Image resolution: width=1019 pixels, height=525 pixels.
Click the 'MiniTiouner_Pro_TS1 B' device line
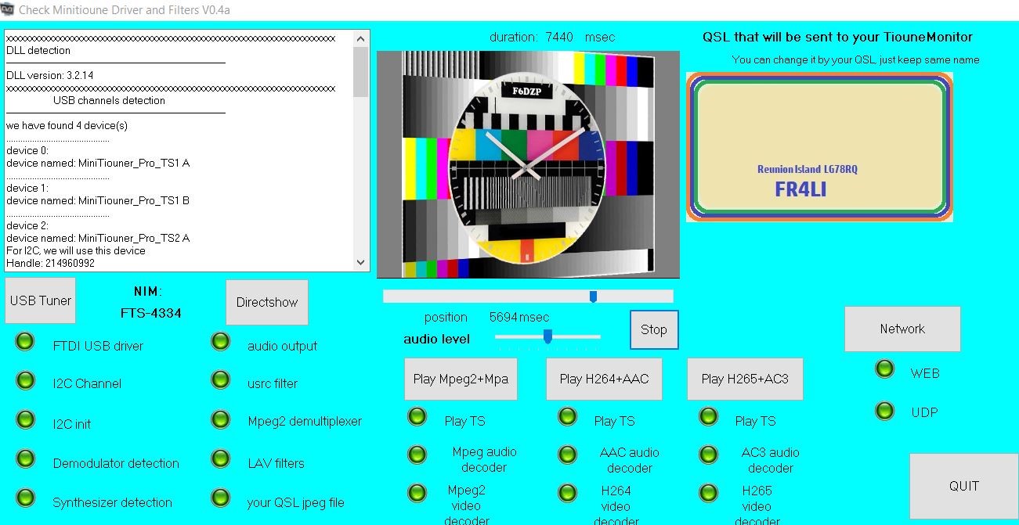pyautogui.click(x=98, y=200)
